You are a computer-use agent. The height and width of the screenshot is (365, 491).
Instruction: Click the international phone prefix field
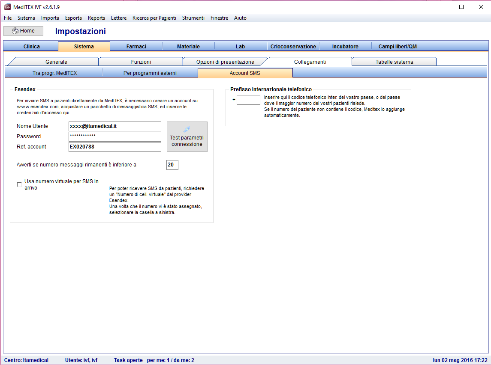click(x=248, y=100)
